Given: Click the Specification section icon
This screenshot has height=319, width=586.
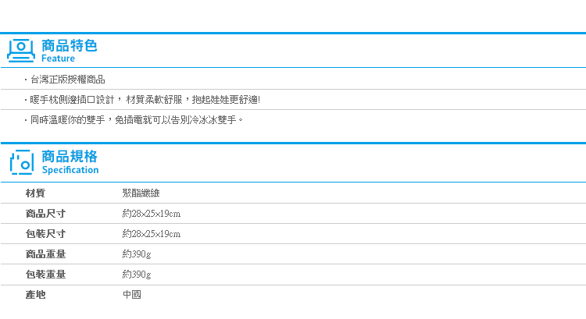Looking at the screenshot, I should [x=22, y=162].
